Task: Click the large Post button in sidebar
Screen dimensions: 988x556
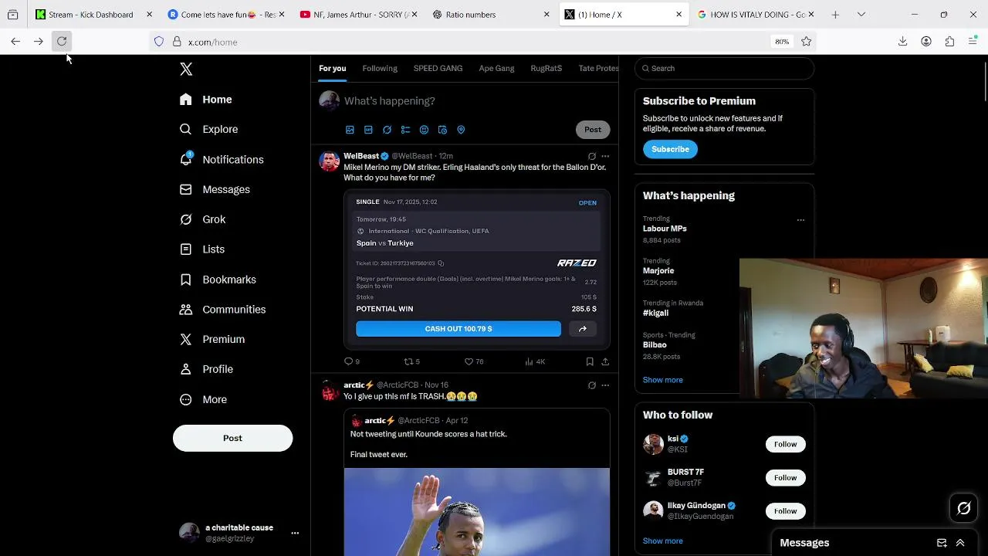Action: click(232, 438)
